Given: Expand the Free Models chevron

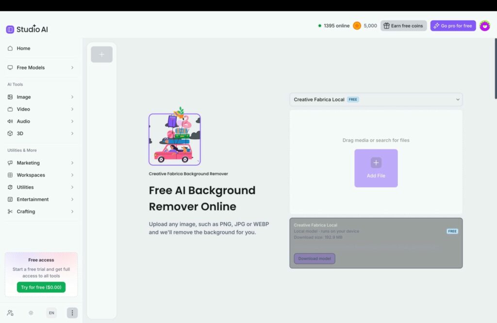Looking at the screenshot, I should (72, 67).
